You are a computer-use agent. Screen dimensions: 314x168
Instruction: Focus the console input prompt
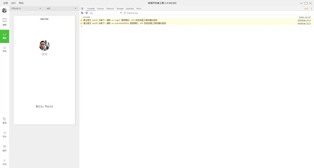[x=196, y=26]
